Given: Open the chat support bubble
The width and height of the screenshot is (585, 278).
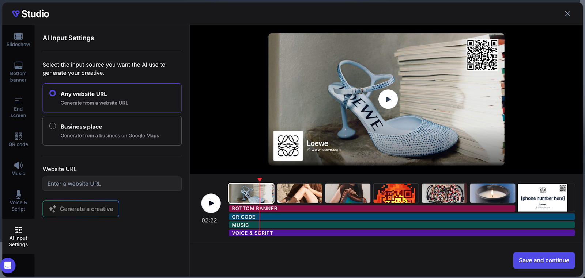Looking at the screenshot, I should (x=8, y=265).
